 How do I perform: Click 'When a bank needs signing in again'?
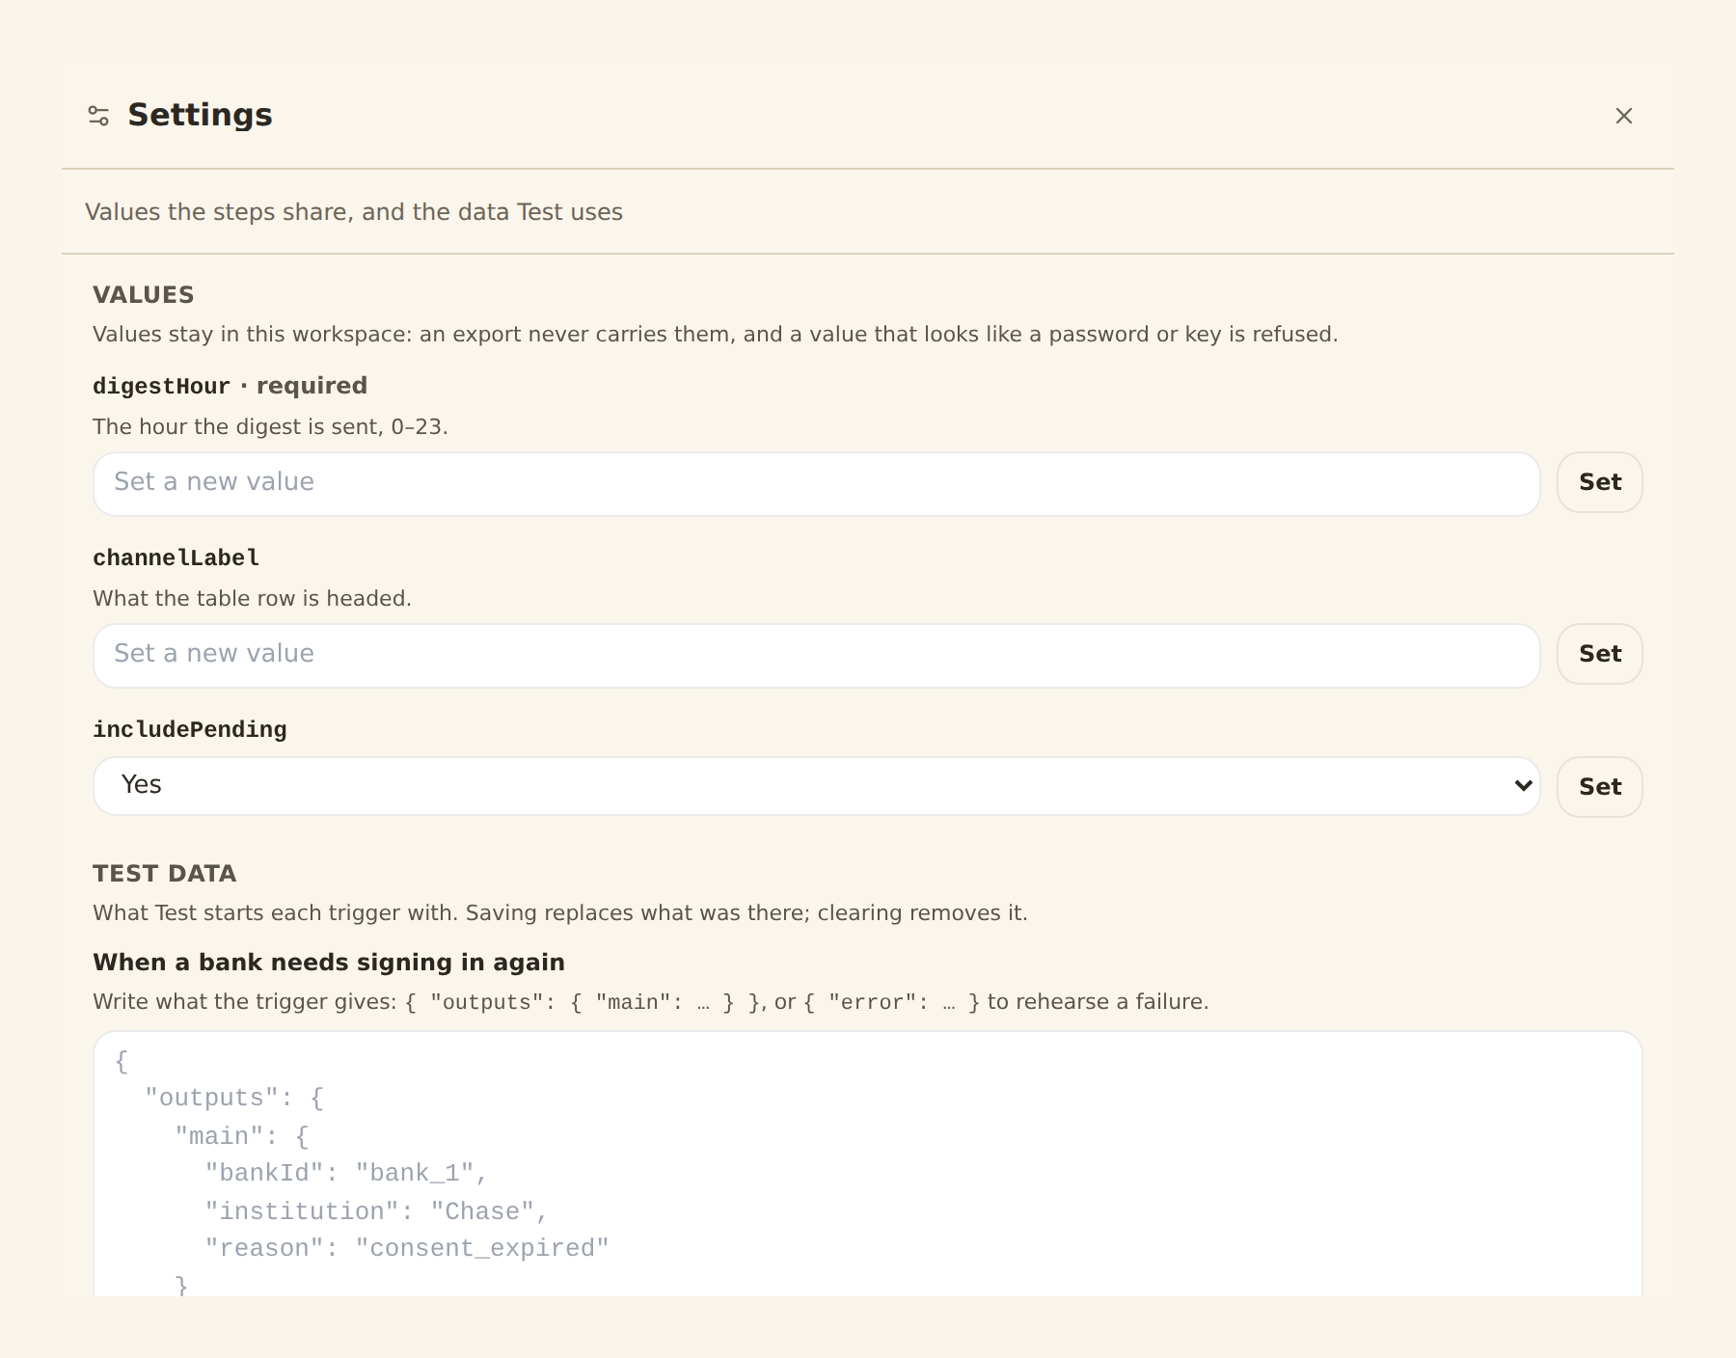point(329,962)
